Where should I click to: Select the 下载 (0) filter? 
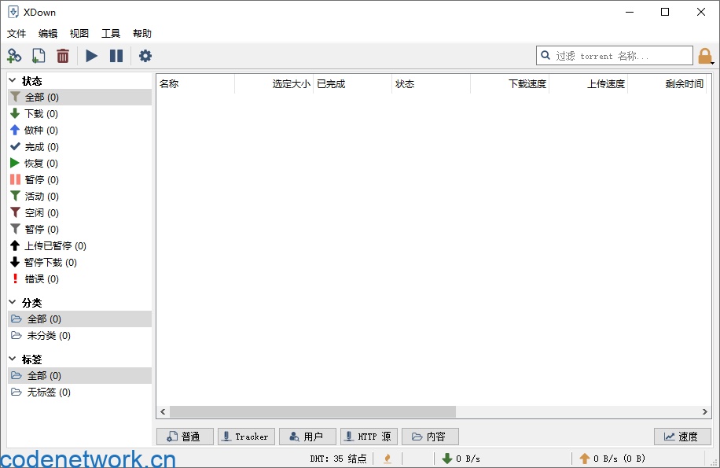coord(80,114)
